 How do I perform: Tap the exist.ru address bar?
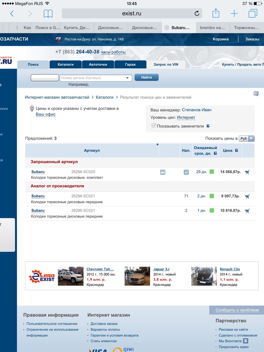tap(132, 13)
